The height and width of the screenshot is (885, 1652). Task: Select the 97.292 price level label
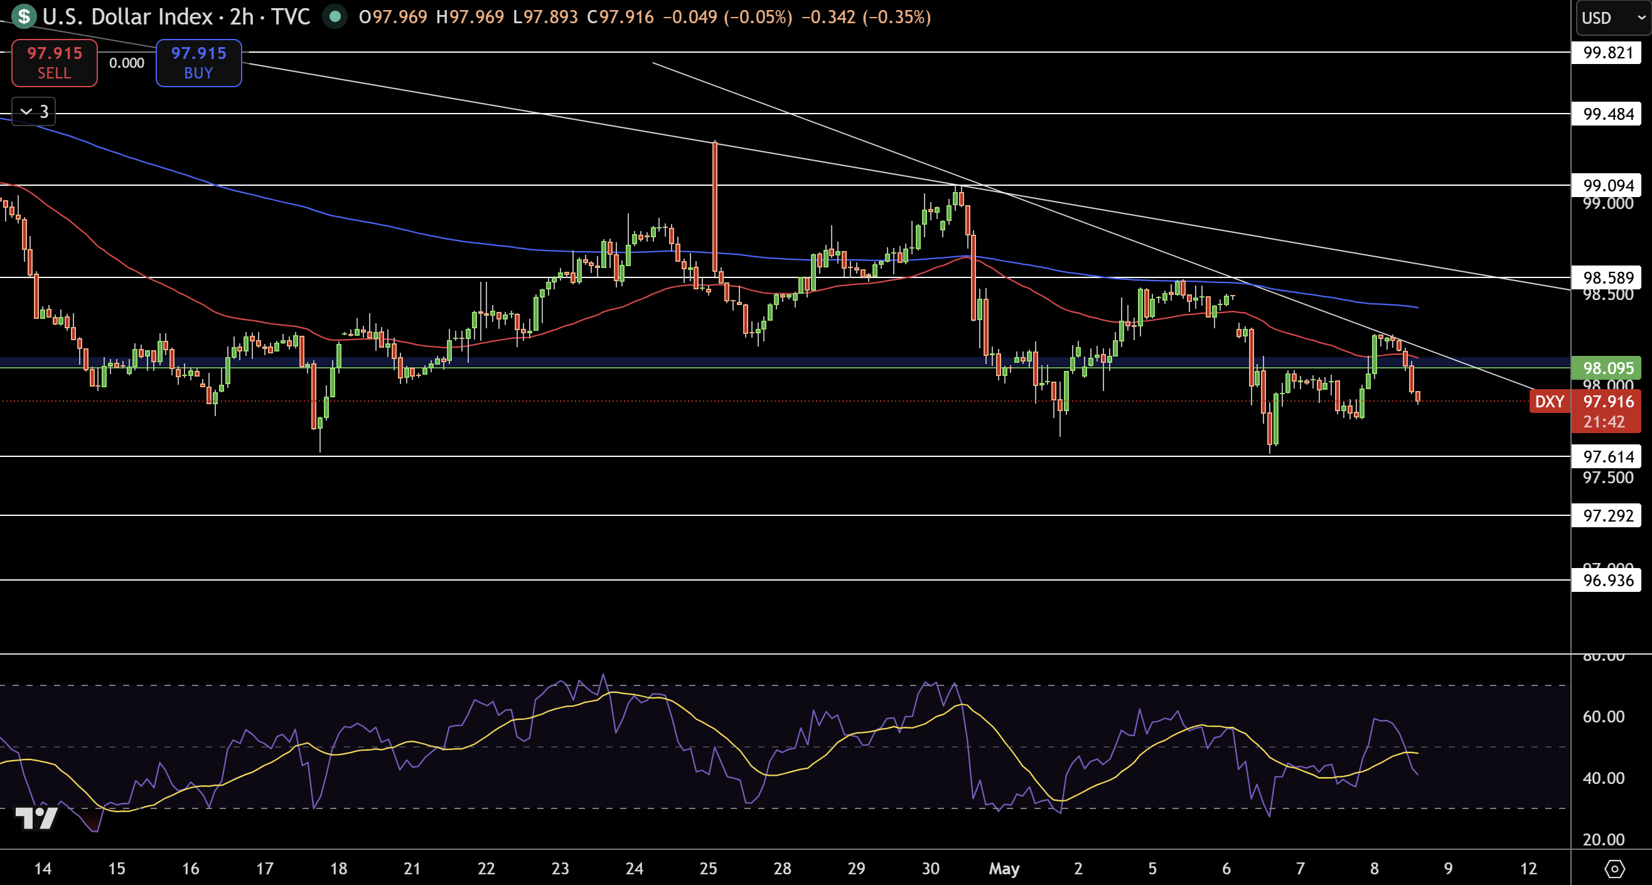click(1607, 515)
